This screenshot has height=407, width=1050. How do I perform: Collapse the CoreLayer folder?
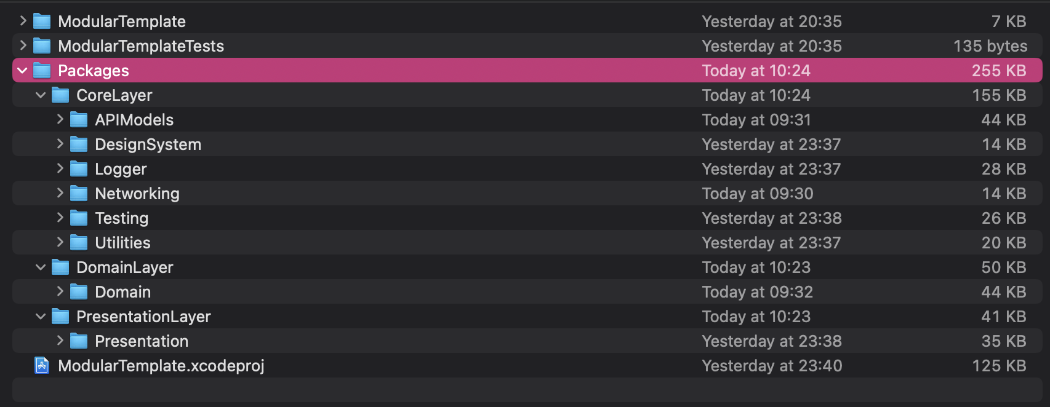pos(41,95)
